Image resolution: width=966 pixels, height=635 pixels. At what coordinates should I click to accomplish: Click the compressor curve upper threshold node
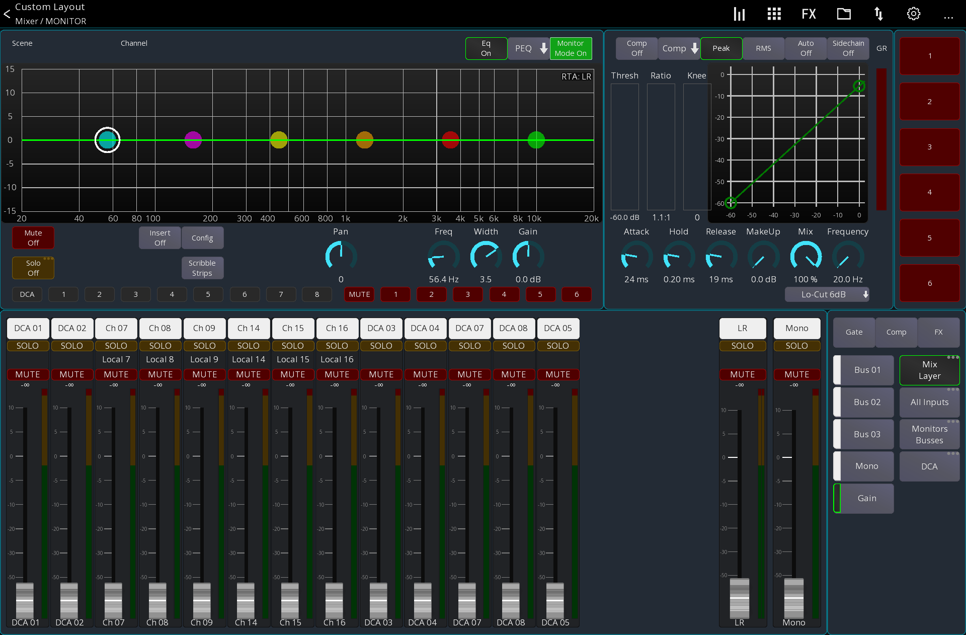tap(859, 86)
